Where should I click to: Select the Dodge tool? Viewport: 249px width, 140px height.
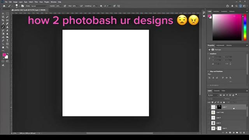(7, 37)
